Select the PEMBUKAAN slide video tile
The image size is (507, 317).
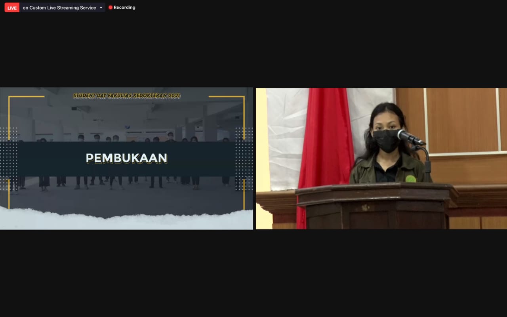[x=126, y=158]
